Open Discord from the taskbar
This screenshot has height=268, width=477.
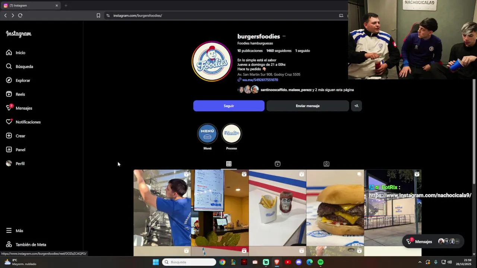click(x=298, y=262)
